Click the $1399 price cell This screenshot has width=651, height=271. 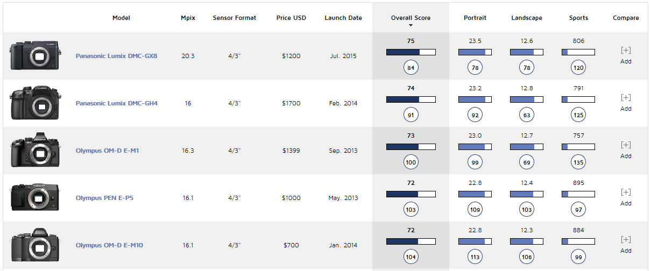(291, 151)
